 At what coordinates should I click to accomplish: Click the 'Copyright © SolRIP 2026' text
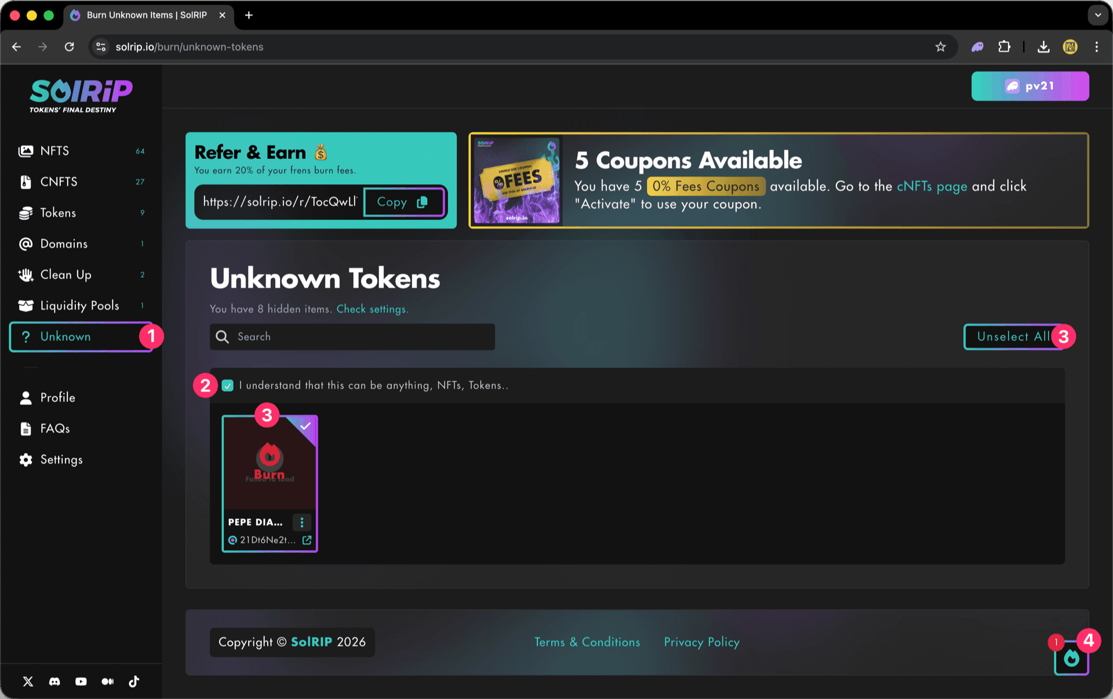point(292,642)
